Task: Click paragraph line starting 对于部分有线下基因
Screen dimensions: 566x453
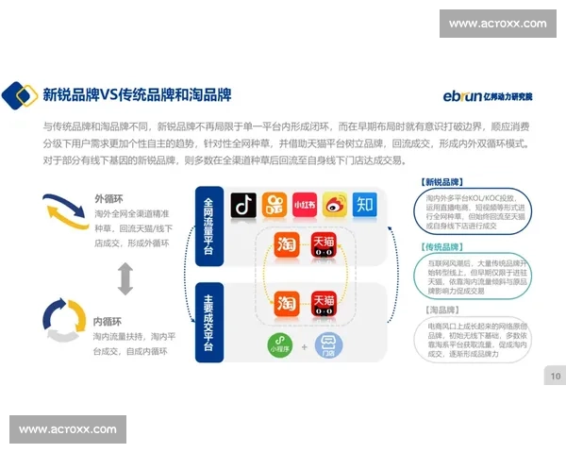Action: [x=225, y=160]
